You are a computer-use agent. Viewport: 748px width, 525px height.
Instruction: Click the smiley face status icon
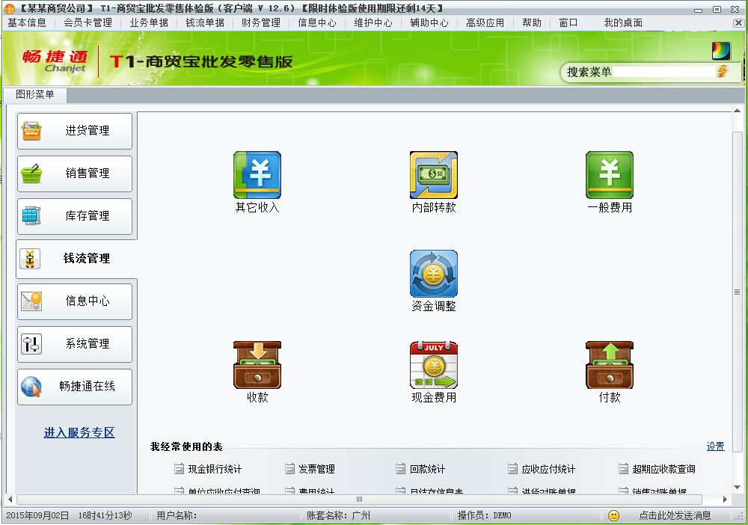pyautogui.click(x=614, y=515)
